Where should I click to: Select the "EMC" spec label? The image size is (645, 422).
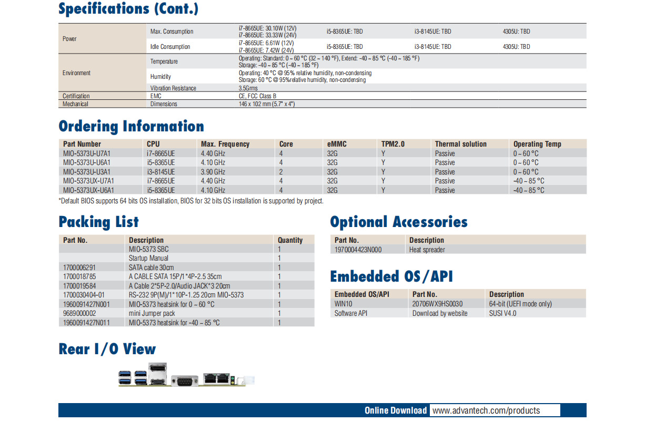(x=156, y=96)
